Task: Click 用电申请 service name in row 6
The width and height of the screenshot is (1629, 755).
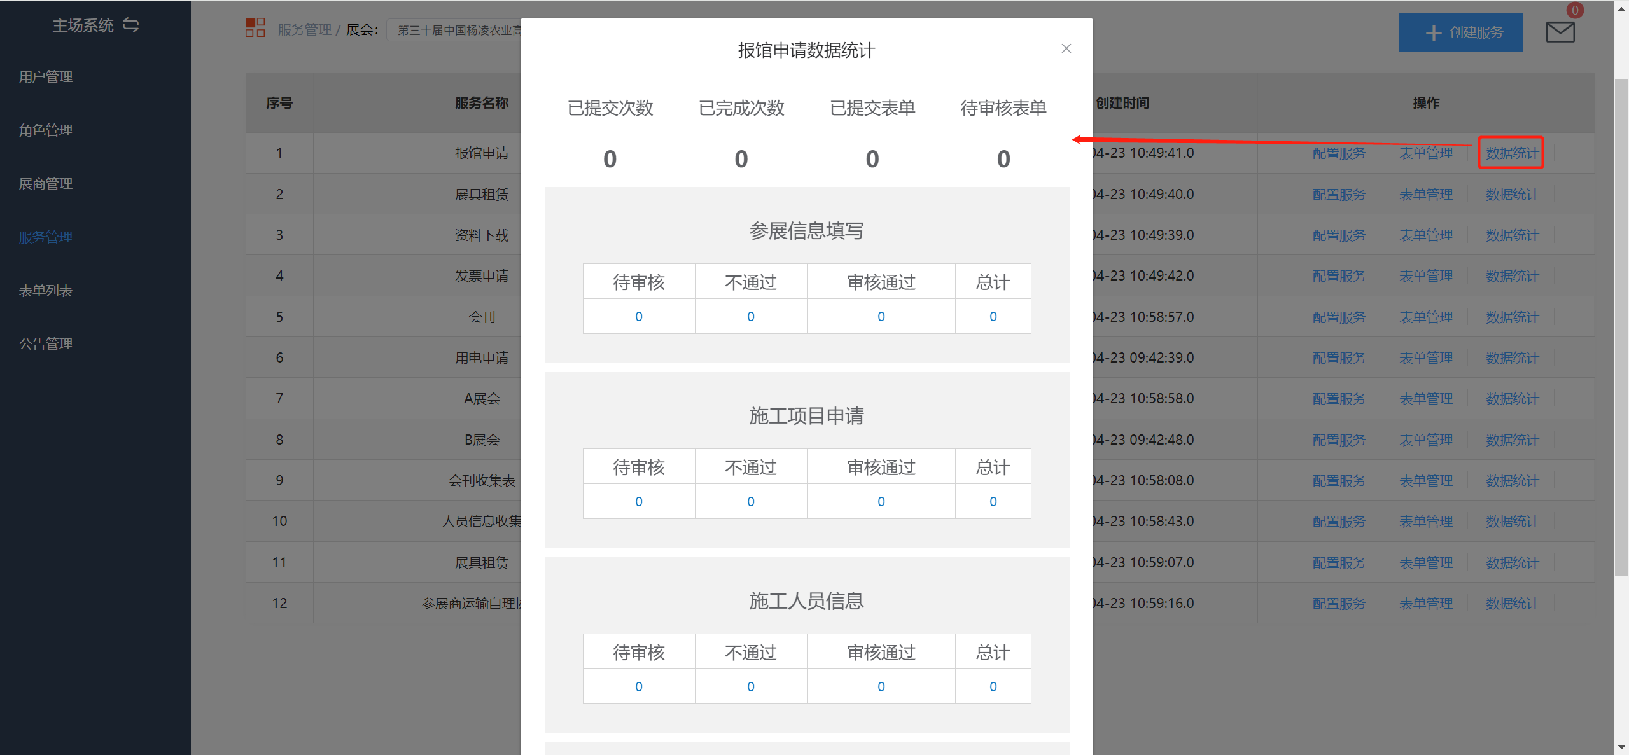Action: pyautogui.click(x=482, y=357)
